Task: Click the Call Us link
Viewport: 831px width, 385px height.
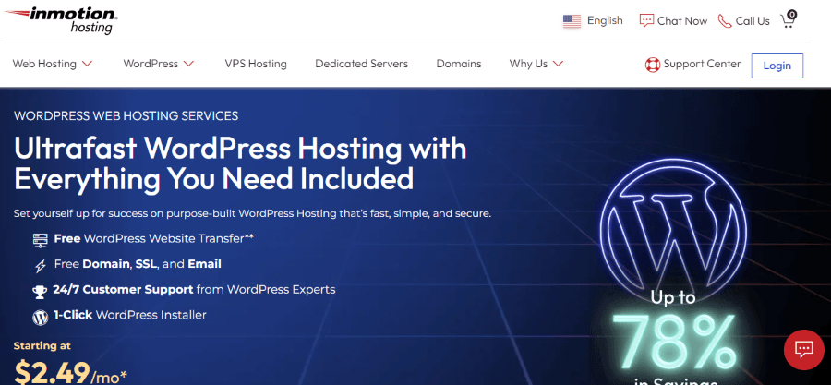Action: [x=753, y=21]
